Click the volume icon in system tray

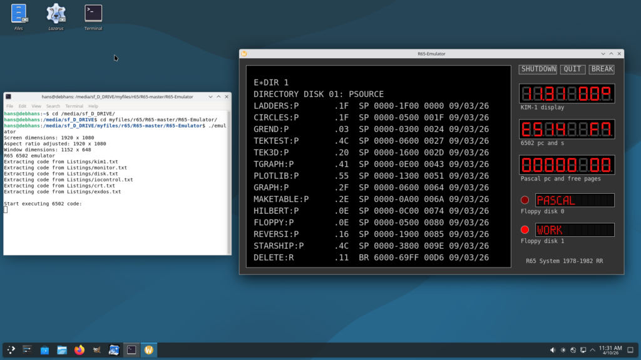(x=553, y=350)
